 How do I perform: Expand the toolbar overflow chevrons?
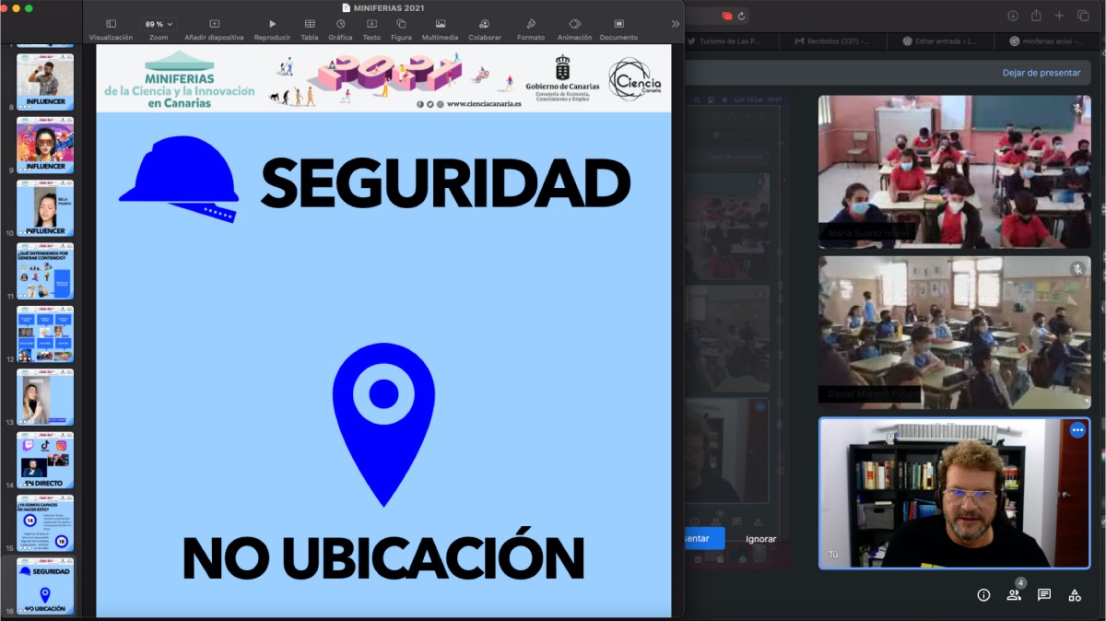[676, 24]
